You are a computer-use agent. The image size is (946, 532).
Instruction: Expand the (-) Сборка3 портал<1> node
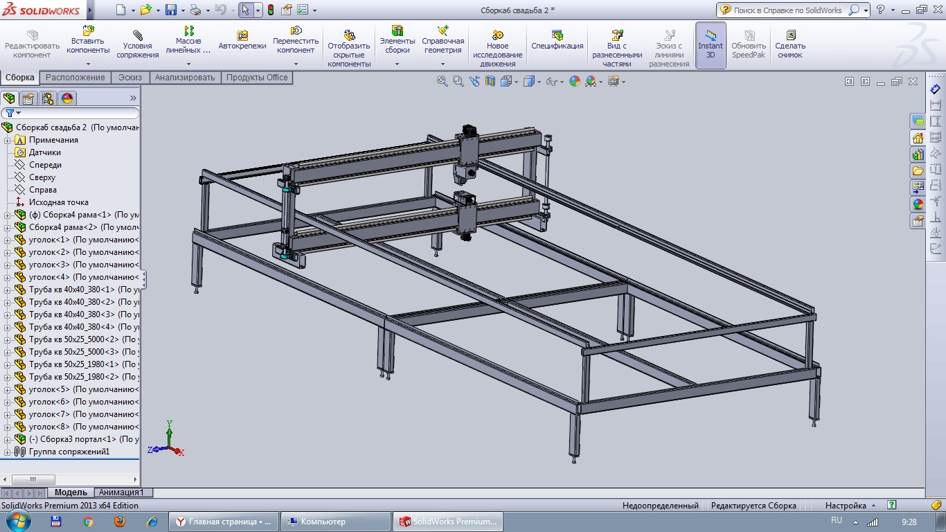[x=8, y=439]
